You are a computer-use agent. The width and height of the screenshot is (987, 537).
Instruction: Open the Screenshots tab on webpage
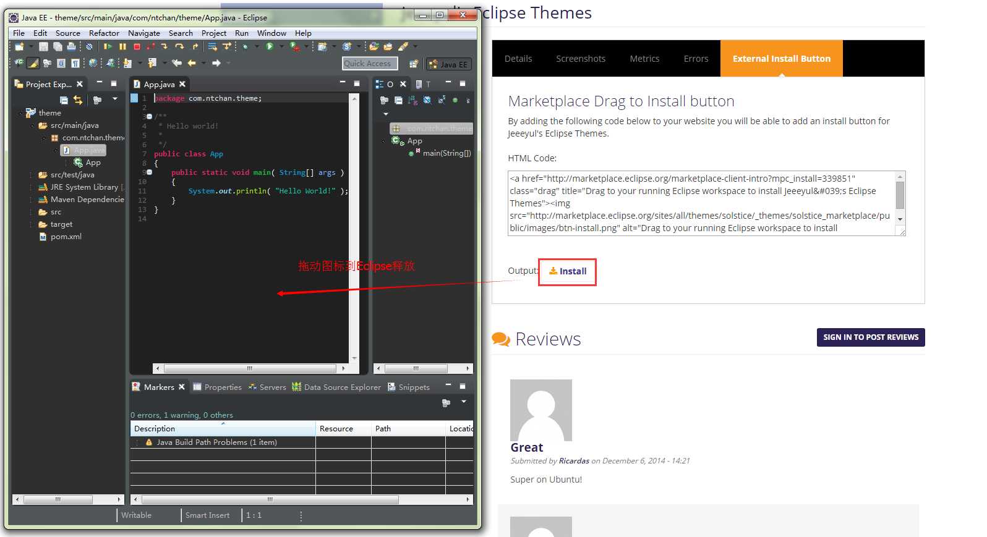(581, 59)
